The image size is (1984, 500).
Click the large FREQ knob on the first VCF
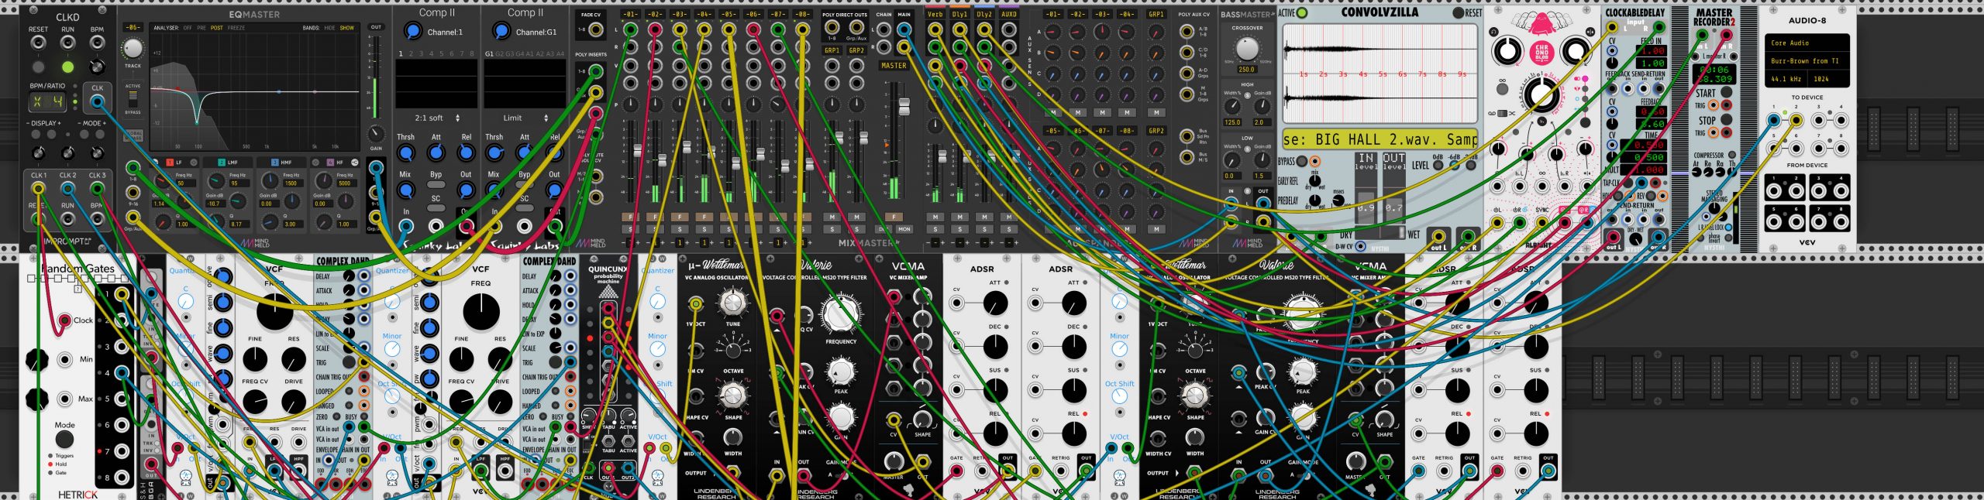(274, 311)
